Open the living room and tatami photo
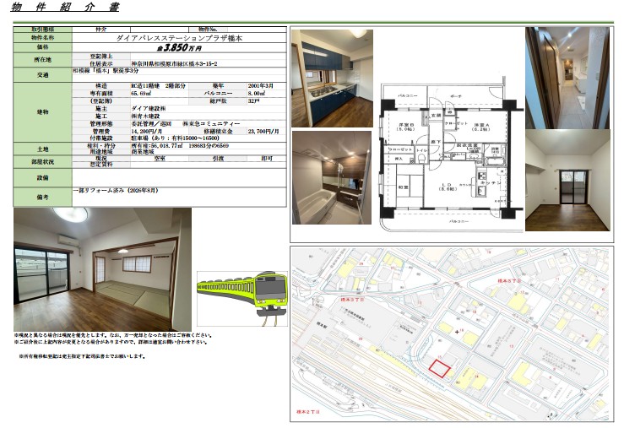This screenshot has height=428, width=624. pos(102,269)
